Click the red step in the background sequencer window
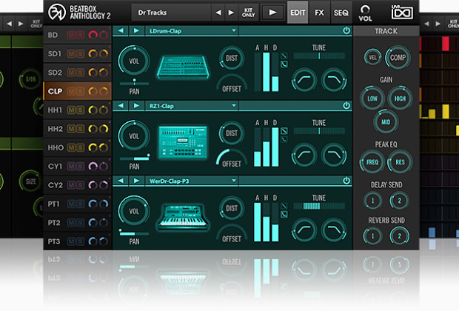Image resolution: width=459 pixels, height=311 pixels. click(x=445, y=44)
